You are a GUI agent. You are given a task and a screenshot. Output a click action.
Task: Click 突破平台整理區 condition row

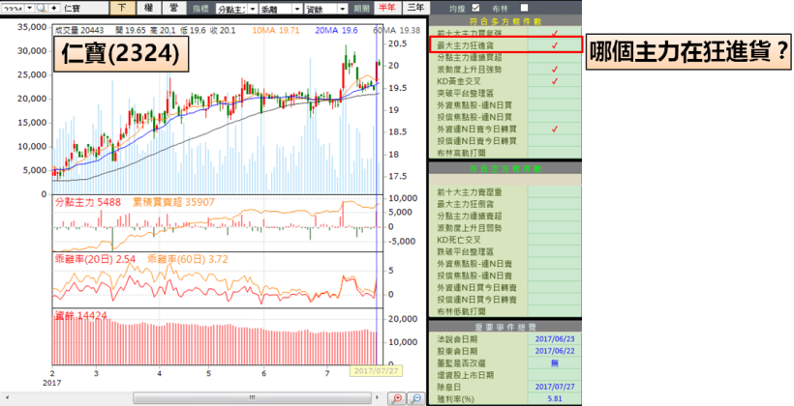504,93
